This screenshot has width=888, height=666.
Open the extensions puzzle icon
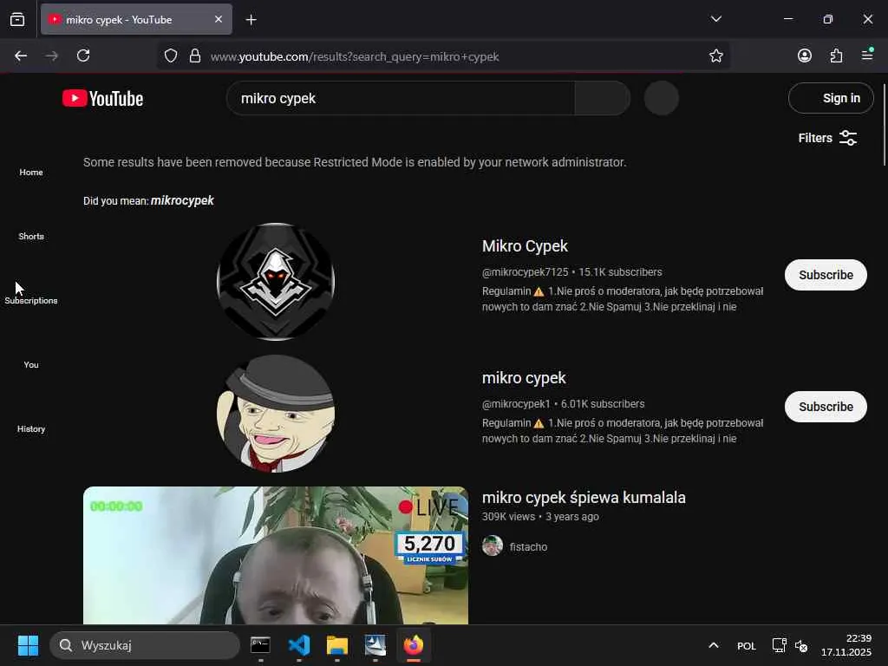pos(836,55)
